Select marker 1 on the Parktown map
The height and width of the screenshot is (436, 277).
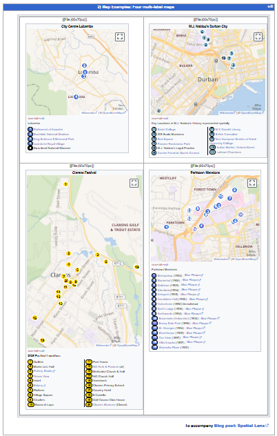pyautogui.click(x=166, y=227)
